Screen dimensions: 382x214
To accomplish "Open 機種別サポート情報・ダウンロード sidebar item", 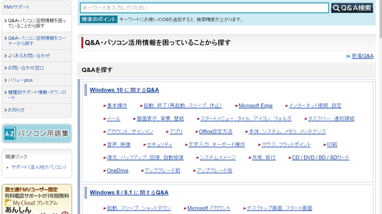I will 37,95.
